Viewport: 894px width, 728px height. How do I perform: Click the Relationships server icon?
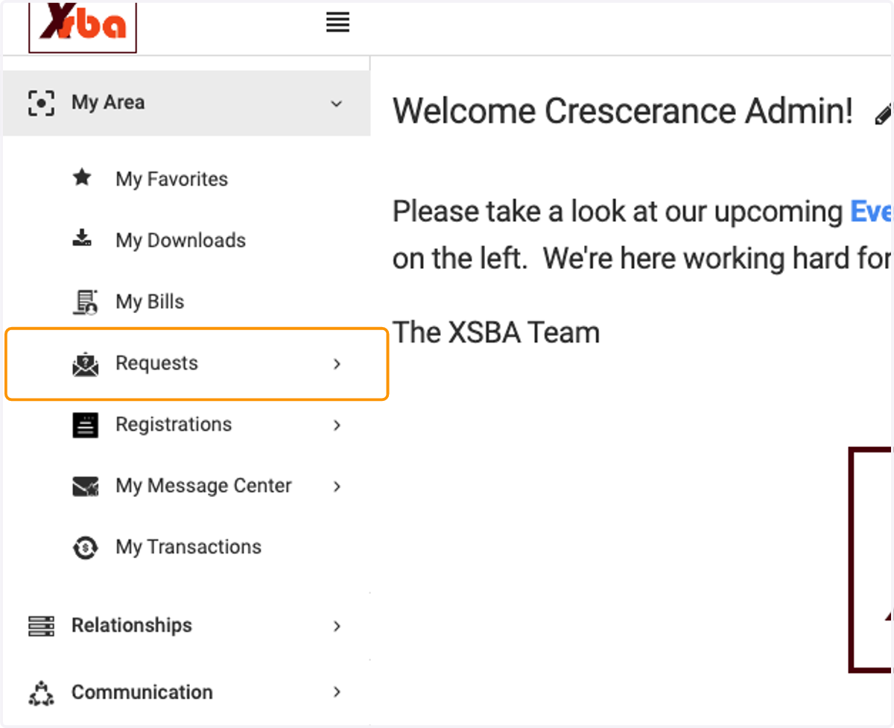[x=41, y=625]
